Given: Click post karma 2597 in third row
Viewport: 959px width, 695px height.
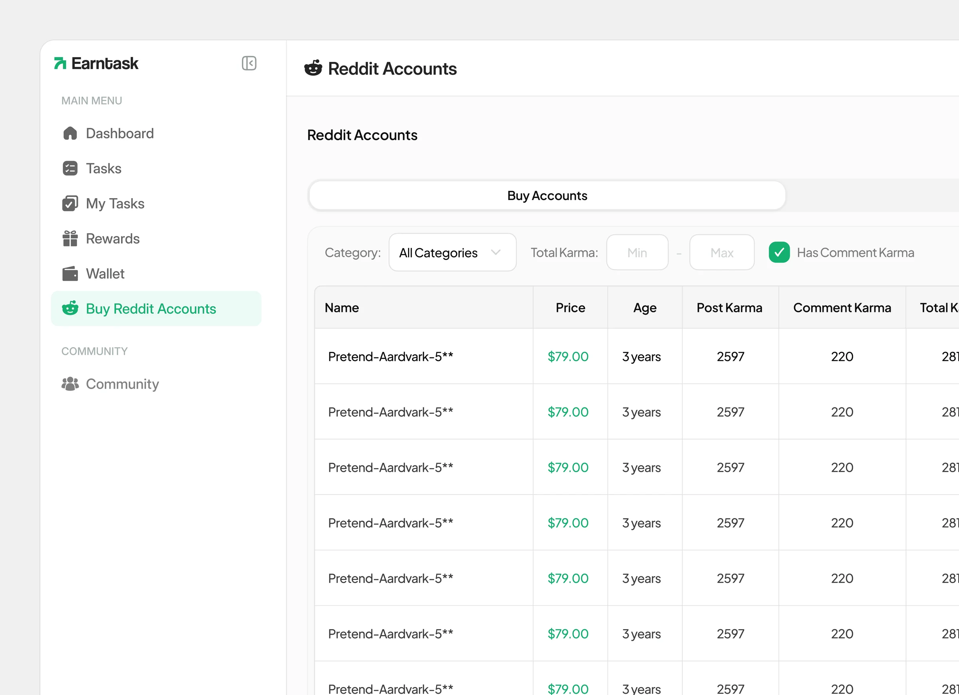Looking at the screenshot, I should 730,467.
